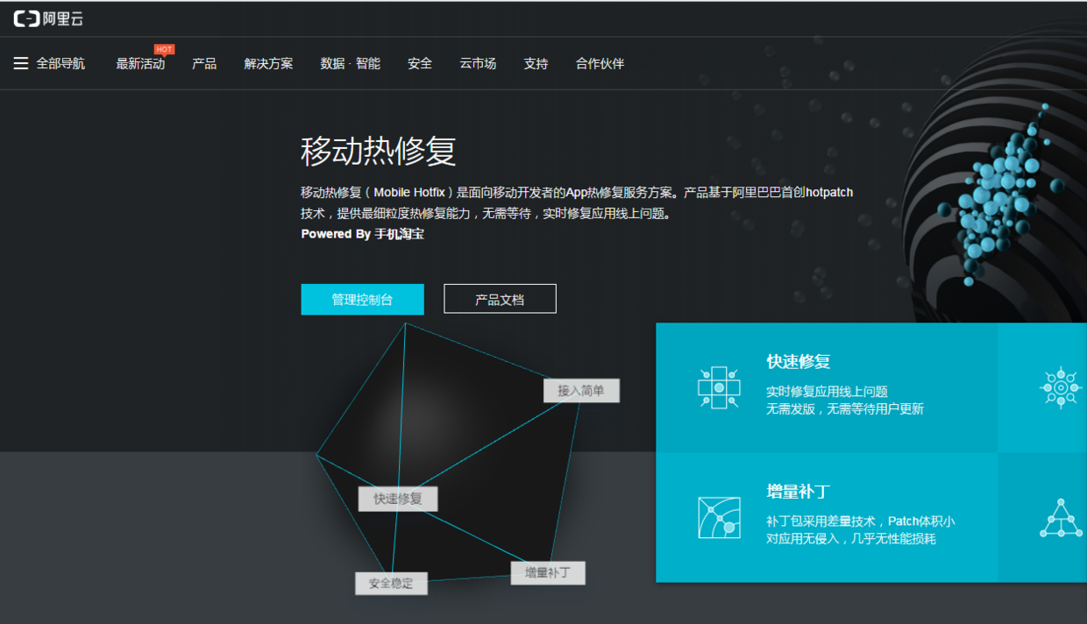Open 数据 · 智能 menu
This screenshot has width=1087, height=624.
click(351, 64)
